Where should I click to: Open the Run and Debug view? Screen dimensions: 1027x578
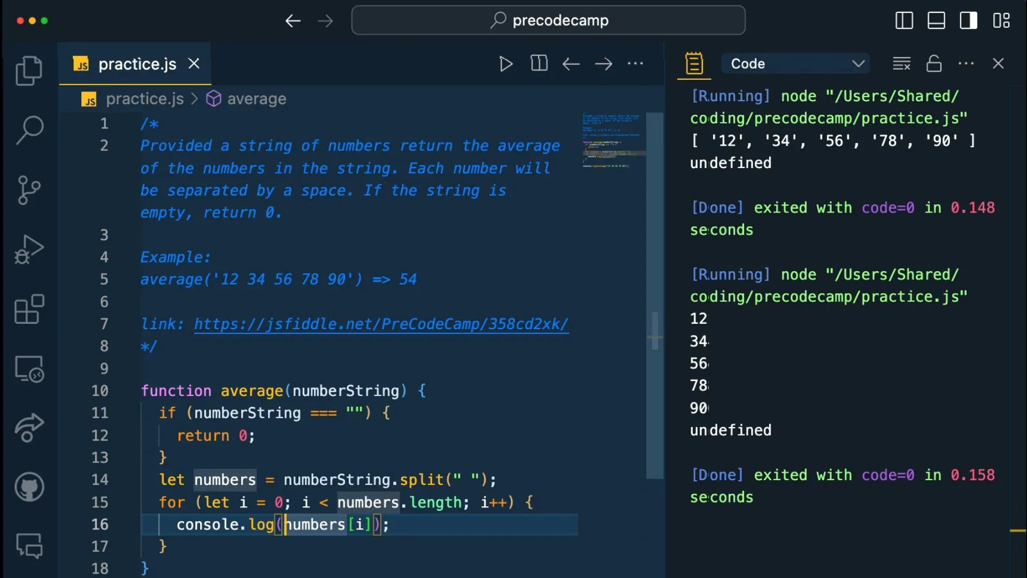(29, 249)
